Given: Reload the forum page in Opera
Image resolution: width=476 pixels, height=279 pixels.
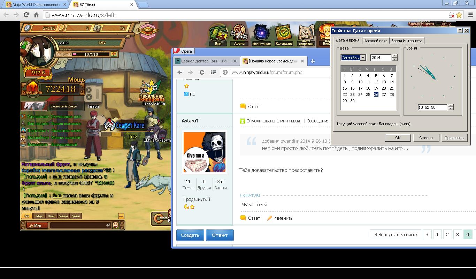Looking at the screenshot, I should point(202,72).
